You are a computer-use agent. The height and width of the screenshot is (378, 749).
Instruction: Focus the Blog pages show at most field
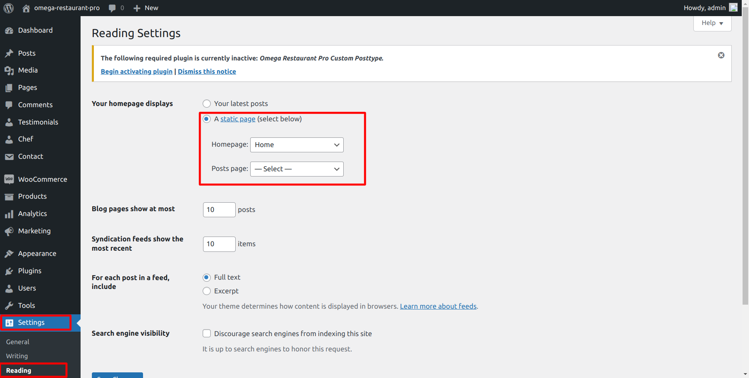click(x=219, y=210)
